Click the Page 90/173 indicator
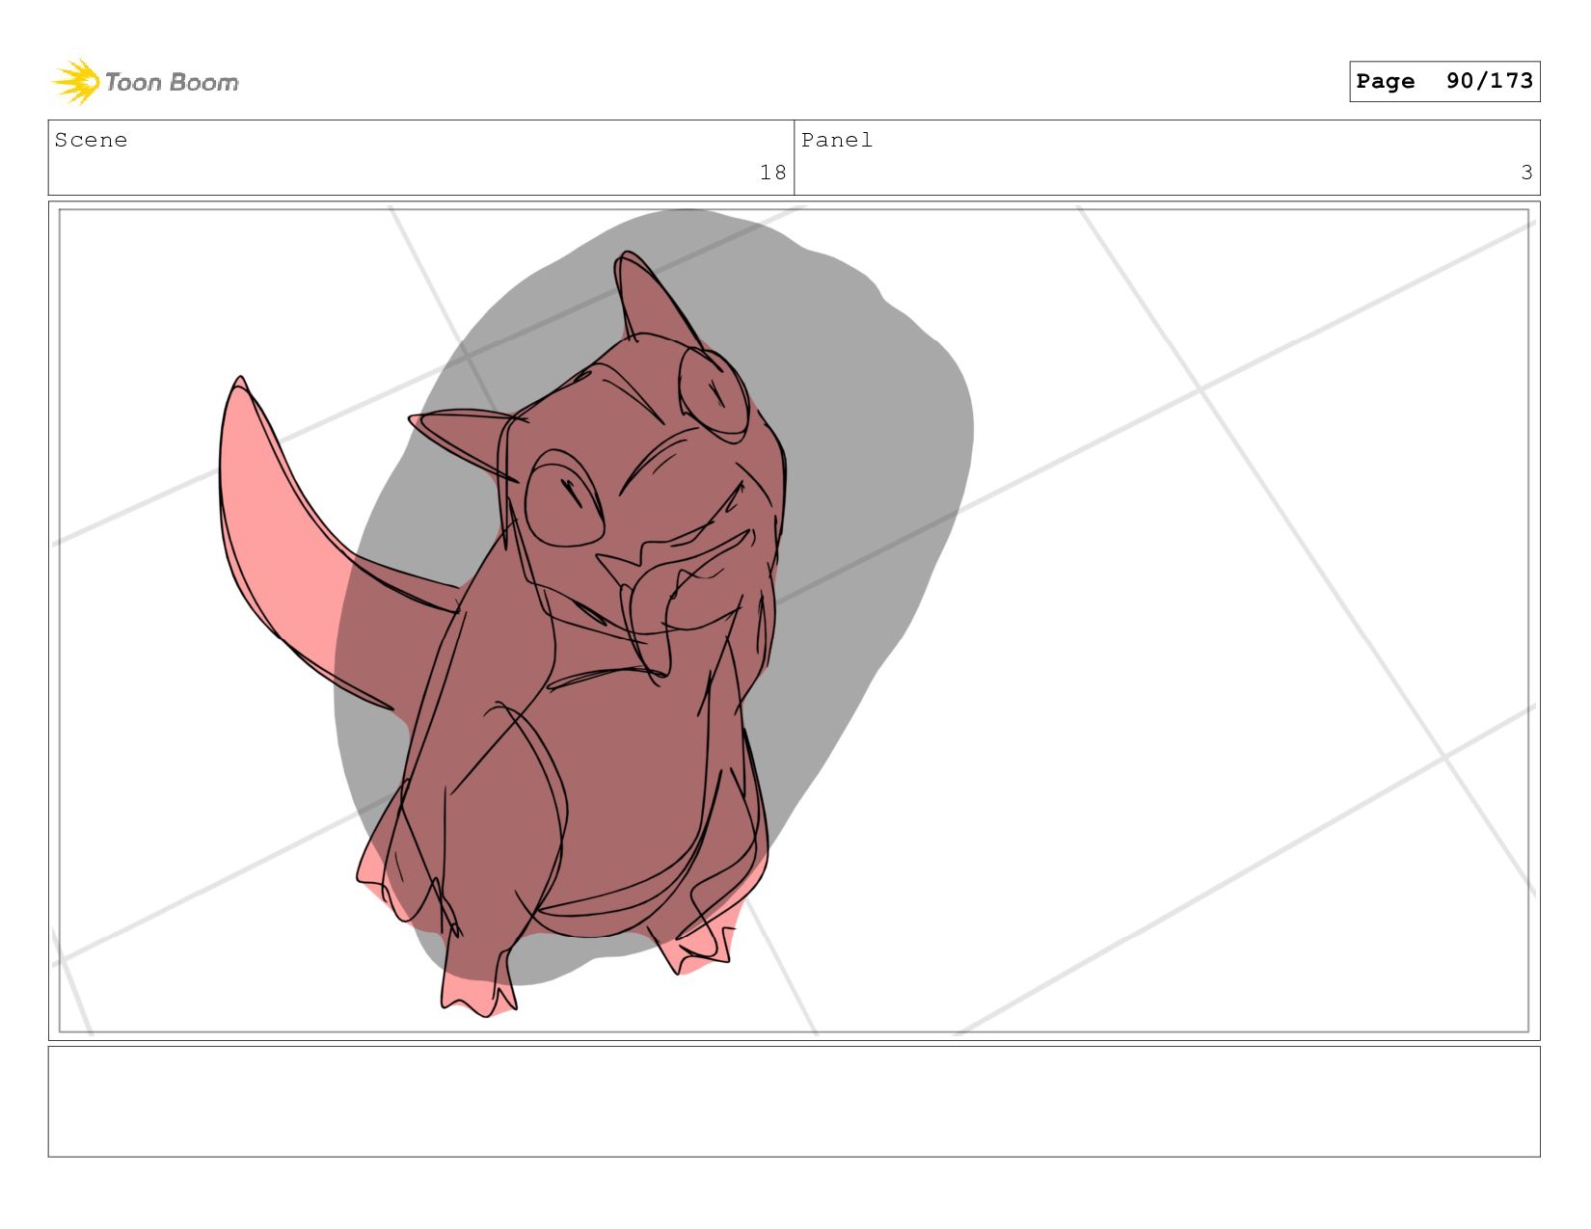This screenshot has height=1229, width=1591. [1444, 81]
